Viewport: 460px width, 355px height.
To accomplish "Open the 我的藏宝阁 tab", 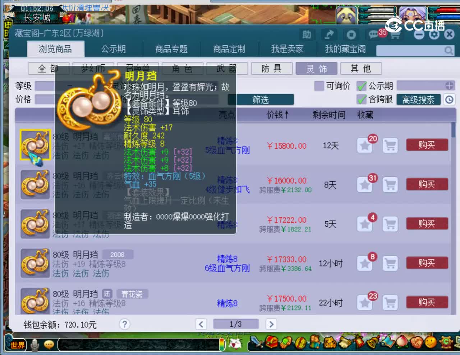I will point(345,49).
